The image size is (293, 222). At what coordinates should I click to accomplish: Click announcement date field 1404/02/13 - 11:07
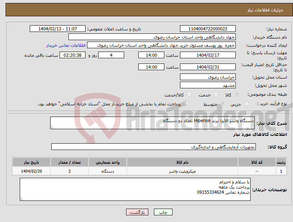(x=58, y=29)
